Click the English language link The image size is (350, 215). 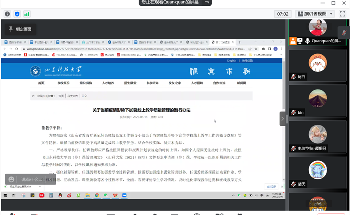click(232, 61)
